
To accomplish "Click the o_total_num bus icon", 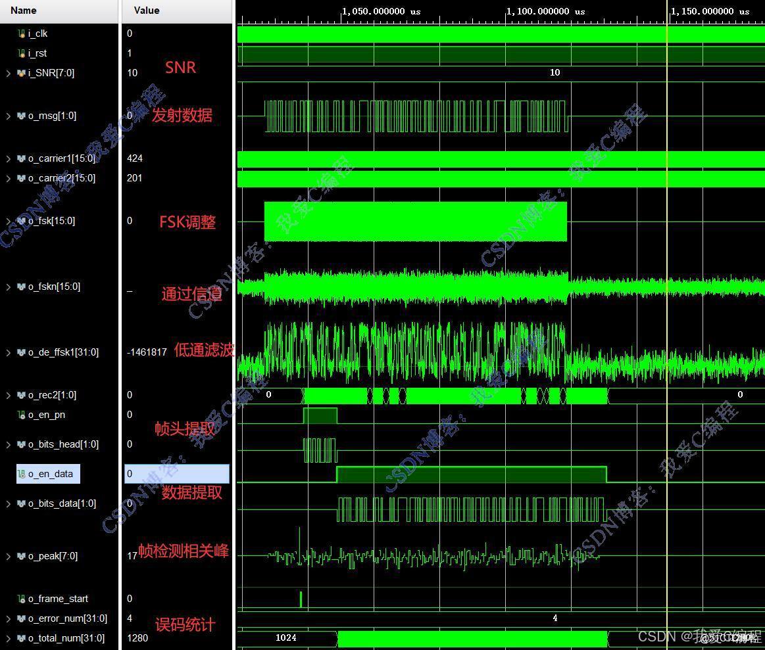I will pos(22,638).
